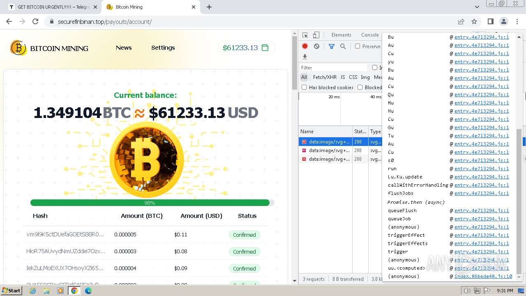Image resolution: width=526 pixels, height=296 pixels.
Task: Open the Chrome profile avatar
Action: pyautogui.click(x=504, y=21)
